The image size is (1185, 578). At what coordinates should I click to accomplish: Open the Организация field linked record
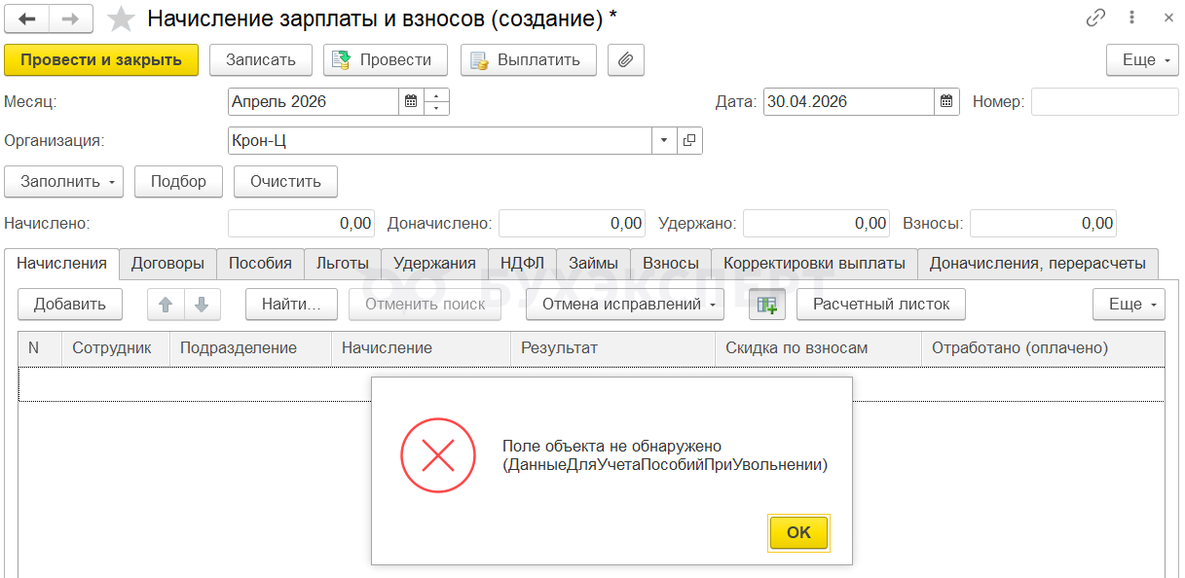[x=689, y=140]
